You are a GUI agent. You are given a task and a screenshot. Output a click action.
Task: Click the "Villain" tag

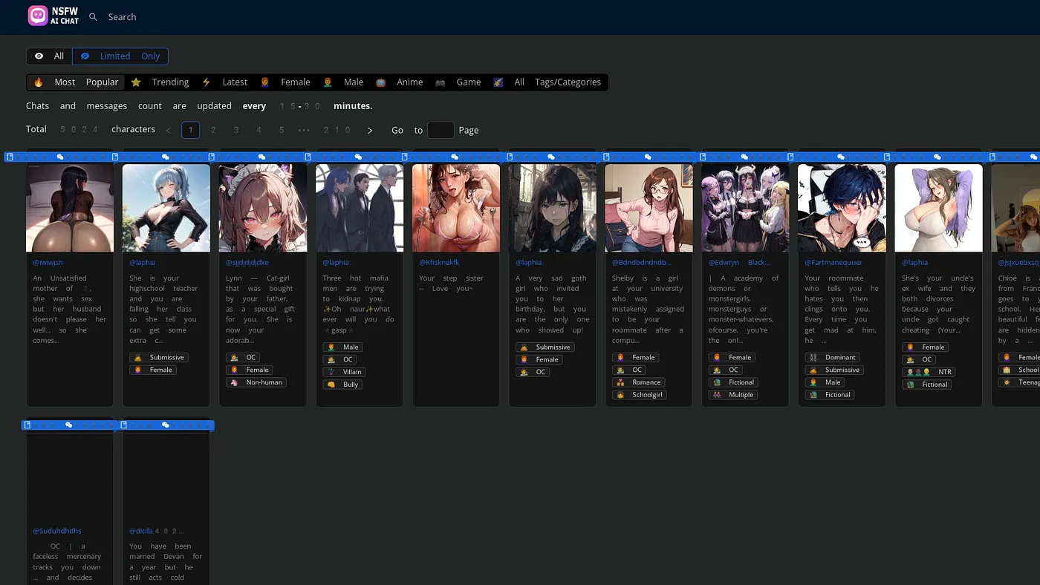click(x=345, y=372)
